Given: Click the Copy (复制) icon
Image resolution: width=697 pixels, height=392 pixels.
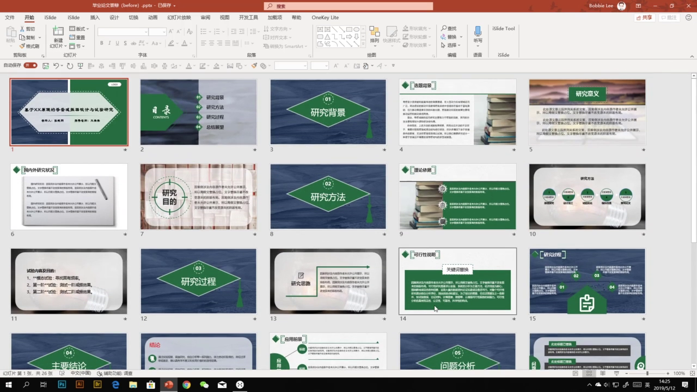Looking at the screenshot, I should 22,38.
